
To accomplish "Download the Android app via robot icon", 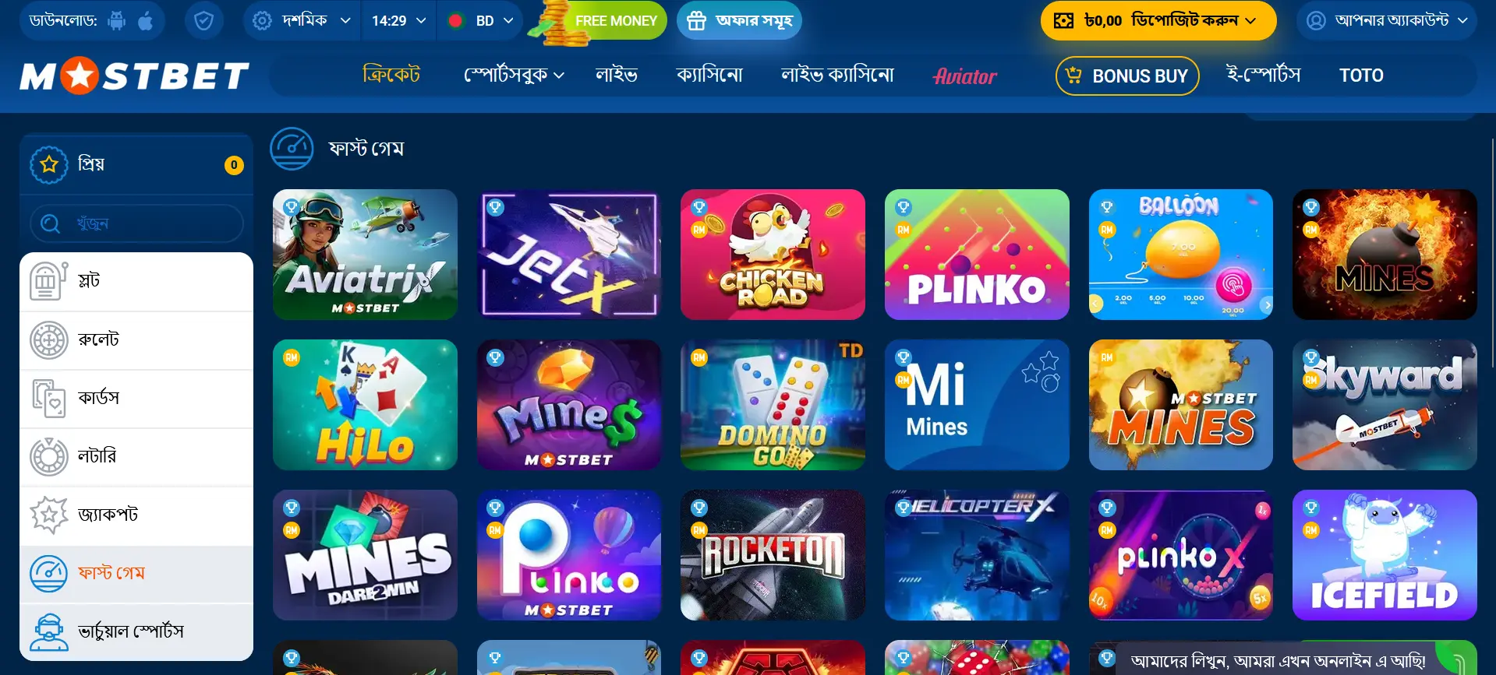I will tap(117, 21).
